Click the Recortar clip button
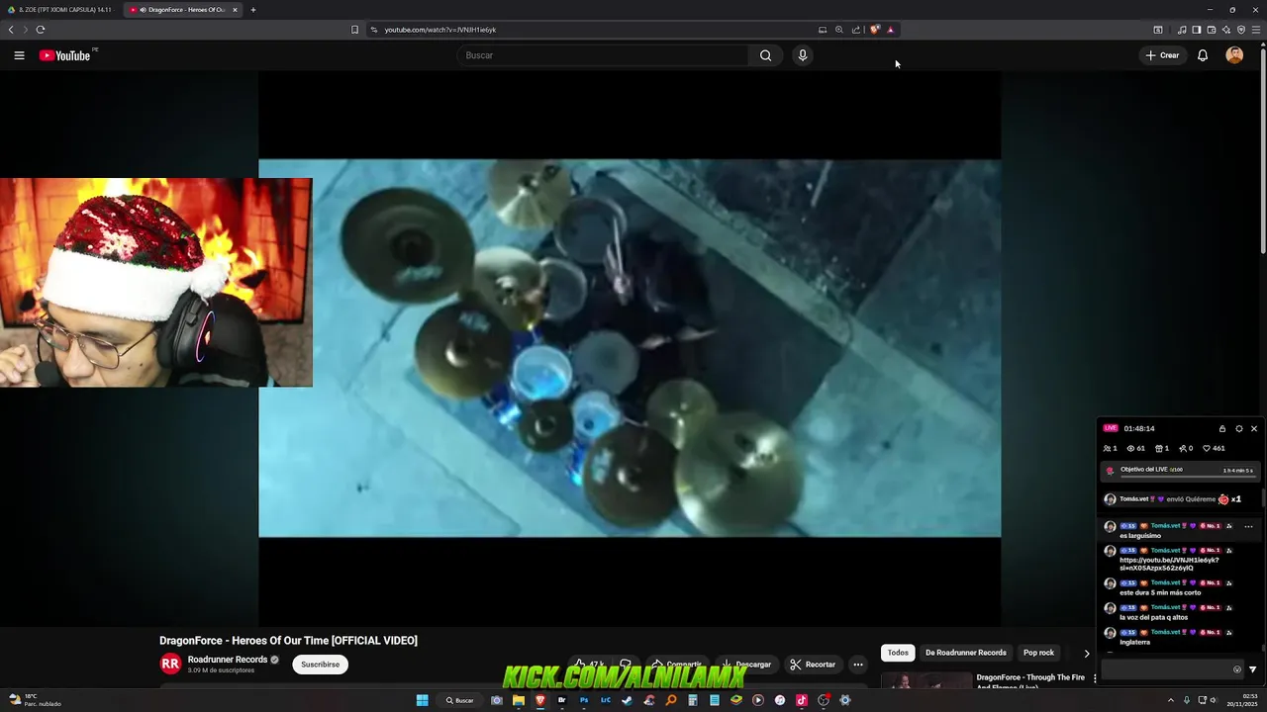The width and height of the screenshot is (1267, 712). [813, 665]
